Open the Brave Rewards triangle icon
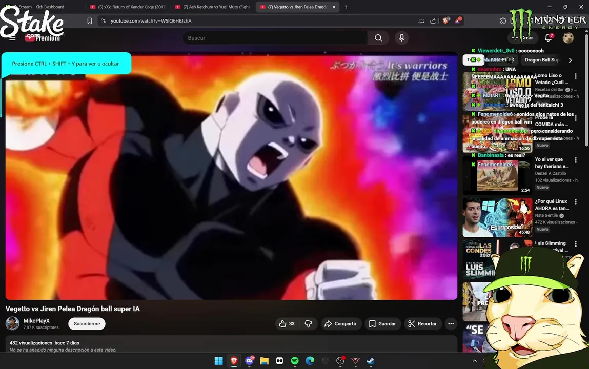The image size is (589, 369). 458,20
